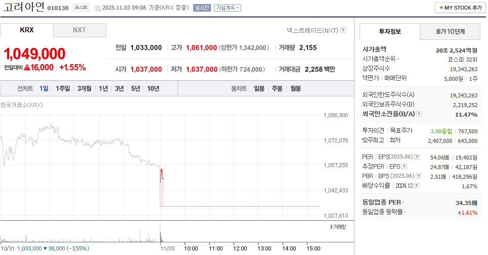Select the 3개월 chart period
The height and width of the screenshot is (255, 488).
(x=84, y=88)
